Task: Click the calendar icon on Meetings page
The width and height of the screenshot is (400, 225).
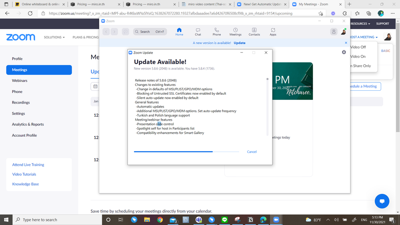Action: 95,86
